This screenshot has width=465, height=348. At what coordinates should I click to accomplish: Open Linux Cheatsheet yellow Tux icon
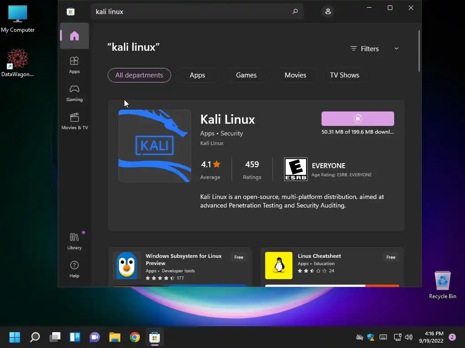(x=279, y=266)
